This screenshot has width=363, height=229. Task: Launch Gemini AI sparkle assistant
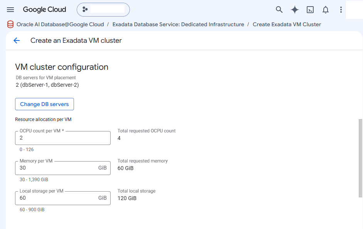295,10
